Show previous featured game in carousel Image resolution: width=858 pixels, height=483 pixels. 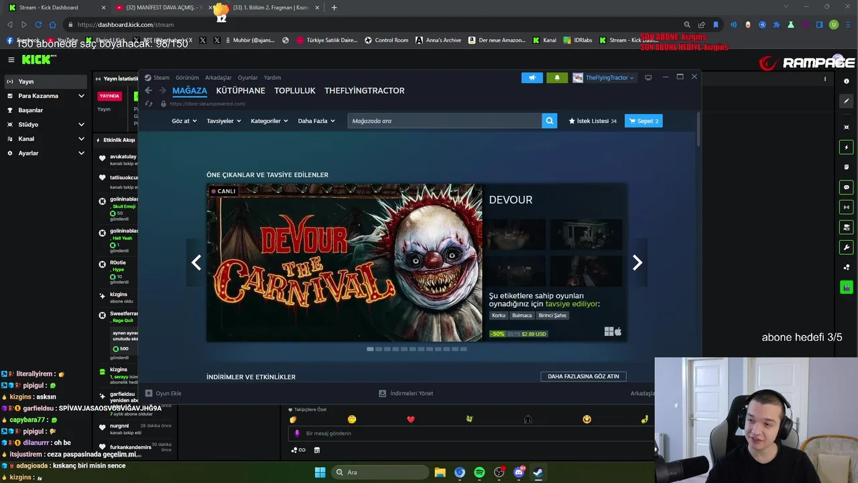pos(196,262)
